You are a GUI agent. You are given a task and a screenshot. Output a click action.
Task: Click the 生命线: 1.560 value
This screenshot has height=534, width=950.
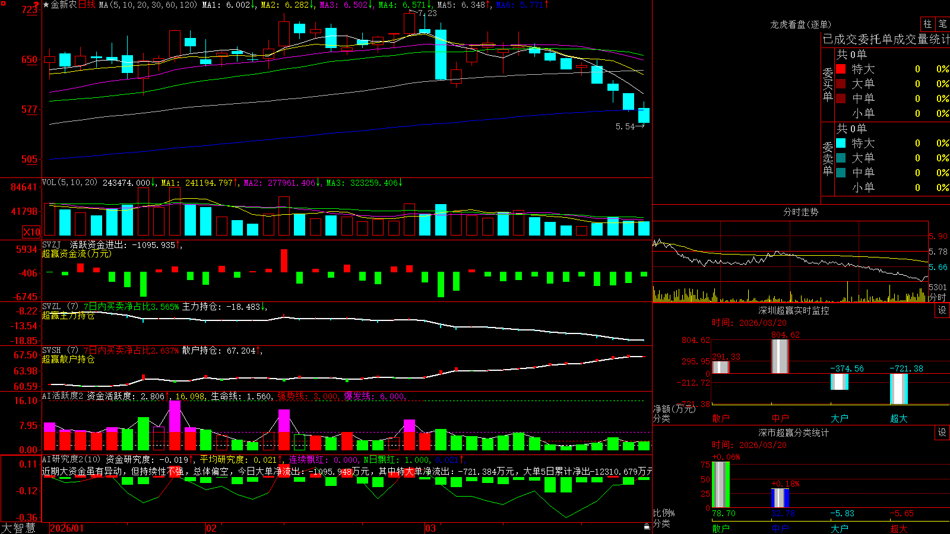click(x=242, y=396)
